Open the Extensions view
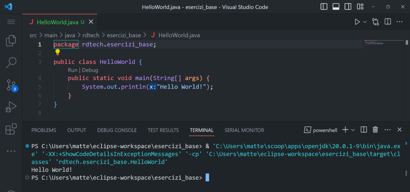The height and width of the screenshot is (192, 410). tap(11, 129)
